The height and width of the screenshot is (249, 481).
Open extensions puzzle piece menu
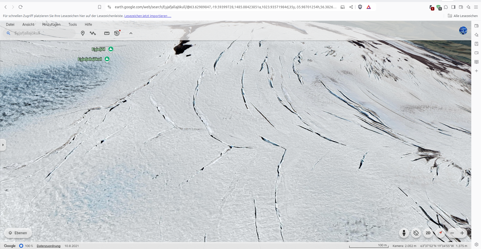click(446, 7)
